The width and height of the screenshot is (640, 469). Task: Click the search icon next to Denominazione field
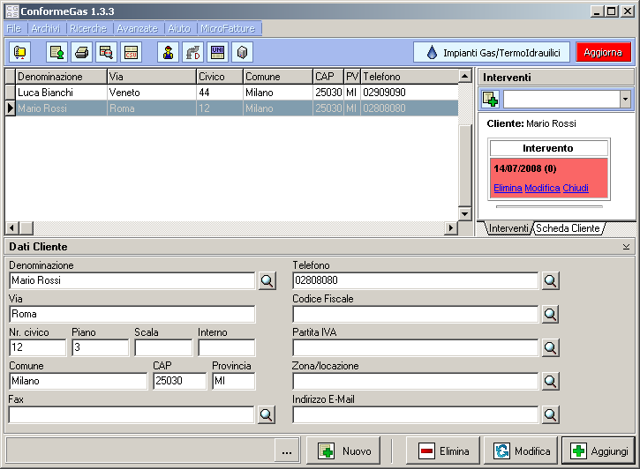(267, 280)
